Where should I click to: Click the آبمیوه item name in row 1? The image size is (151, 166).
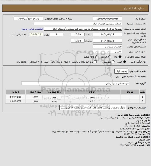coord(92,97)
